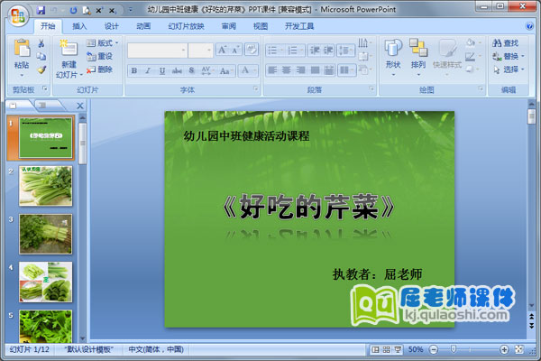Open the Developer (开发工具) tab
This screenshot has height=361, width=541.
pos(299,26)
